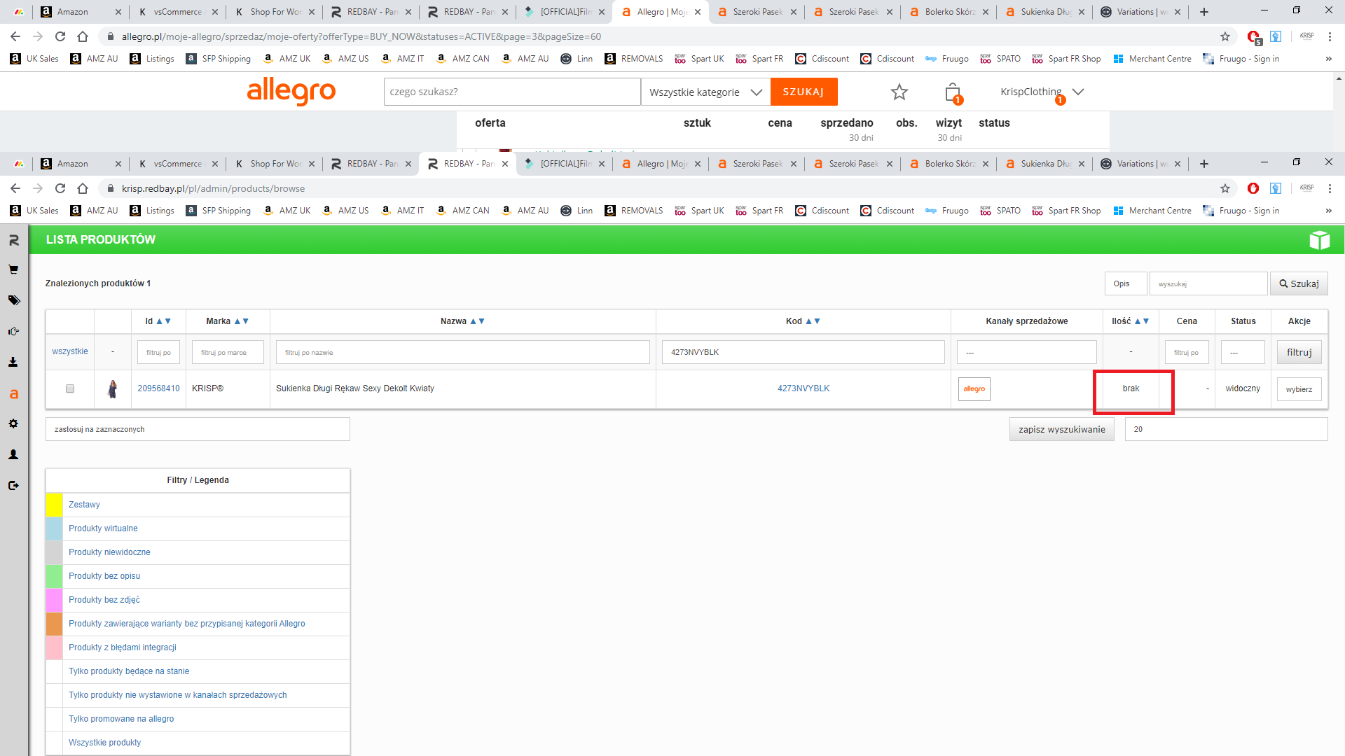Click the user profile sidebar icon
The image size is (1345, 756).
13,454
